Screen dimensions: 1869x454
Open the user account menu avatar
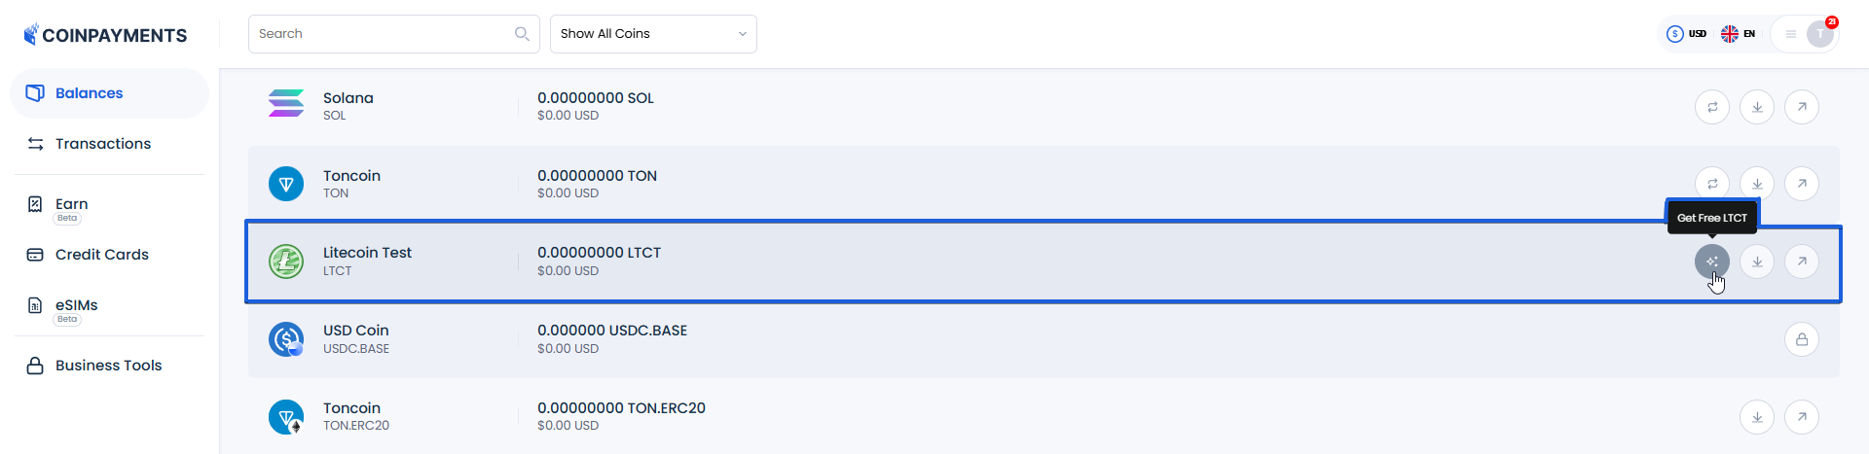coord(1819,34)
